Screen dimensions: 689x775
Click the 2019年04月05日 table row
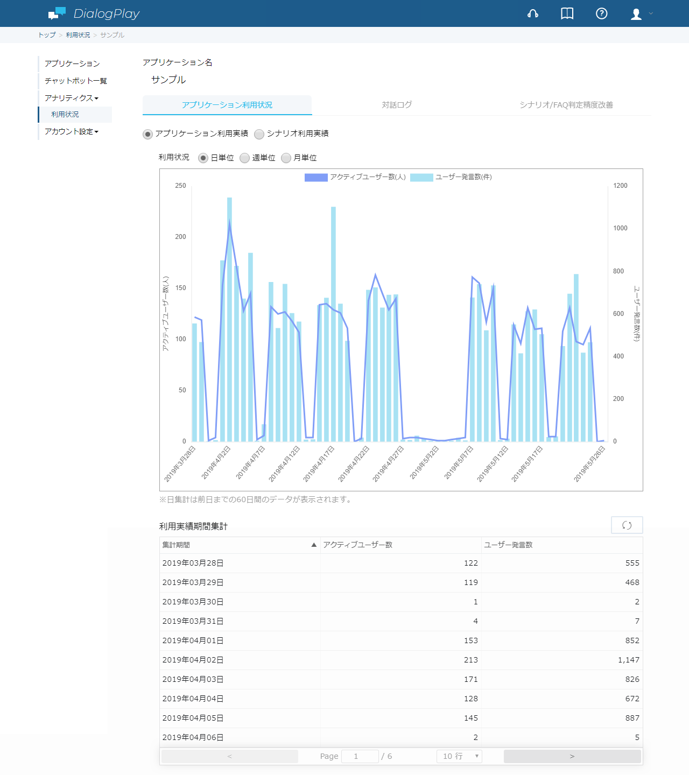click(x=401, y=718)
